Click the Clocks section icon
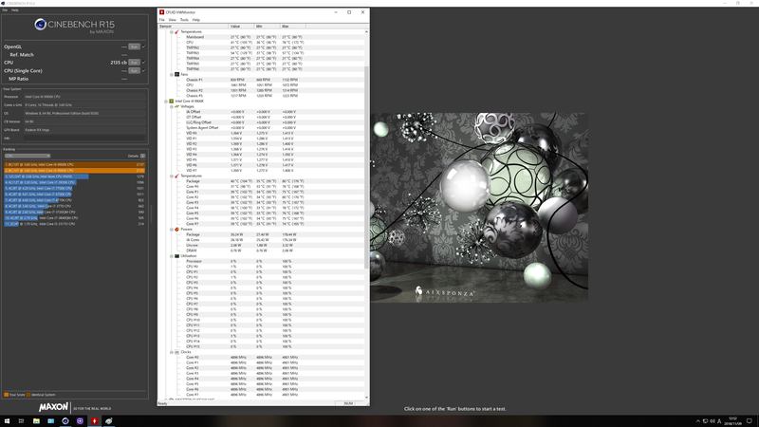The width and height of the screenshot is (759, 427). pos(176,352)
